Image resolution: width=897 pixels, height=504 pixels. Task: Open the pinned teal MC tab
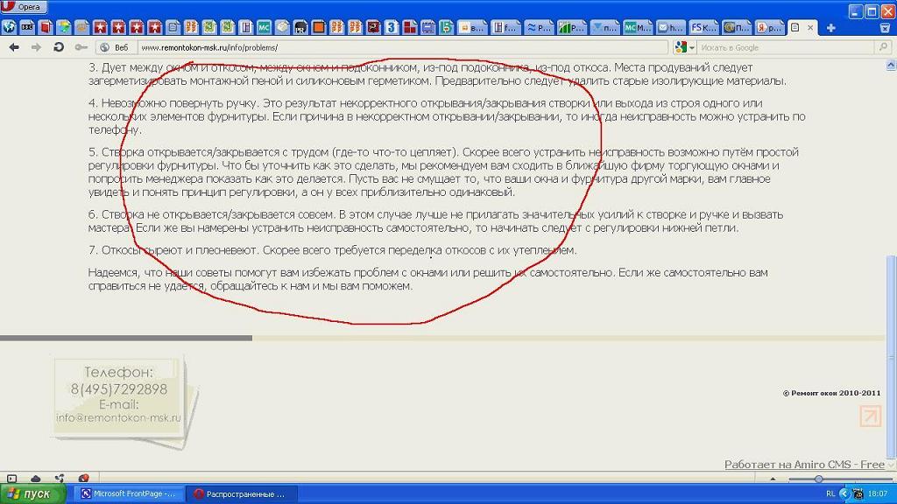[264, 27]
